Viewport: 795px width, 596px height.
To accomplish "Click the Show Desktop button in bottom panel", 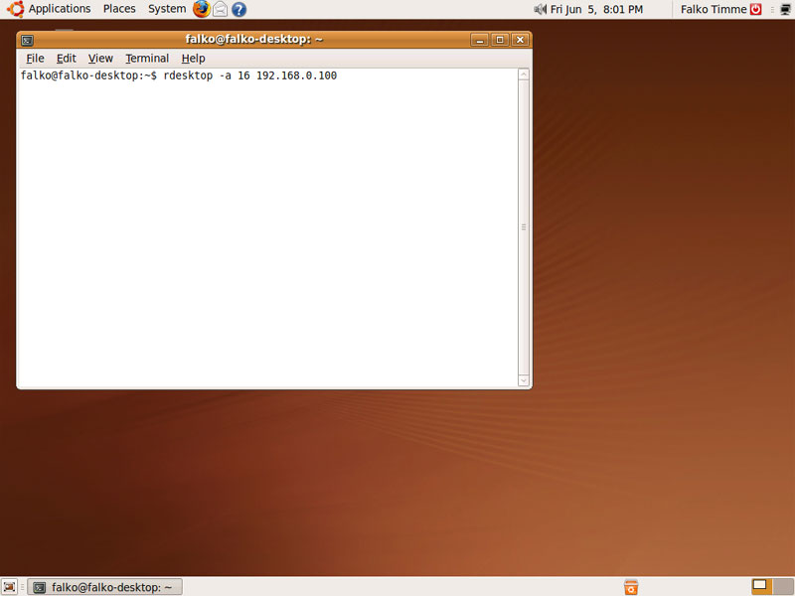I will click(x=9, y=587).
